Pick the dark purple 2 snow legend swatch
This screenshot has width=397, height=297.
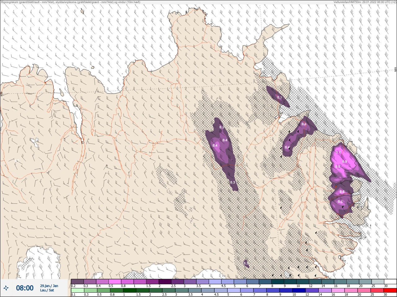click(x=165, y=281)
